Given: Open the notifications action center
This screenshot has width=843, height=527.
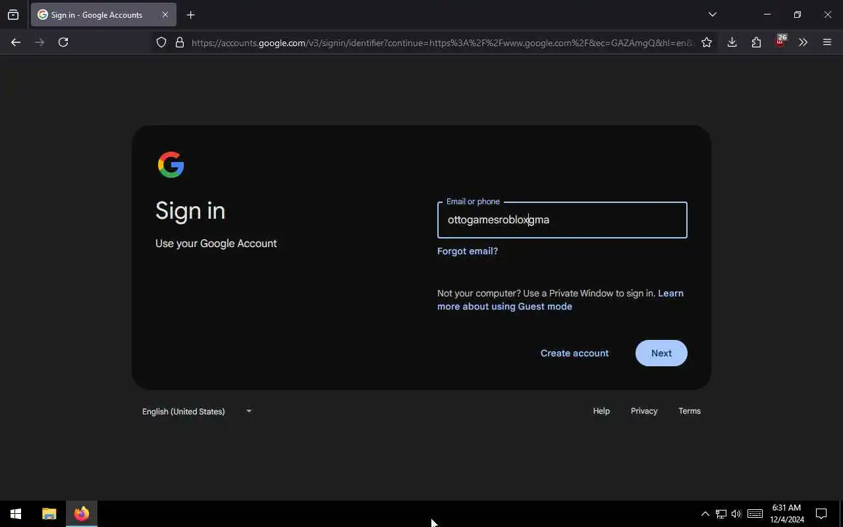Looking at the screenshot, I should pos(821,514).
